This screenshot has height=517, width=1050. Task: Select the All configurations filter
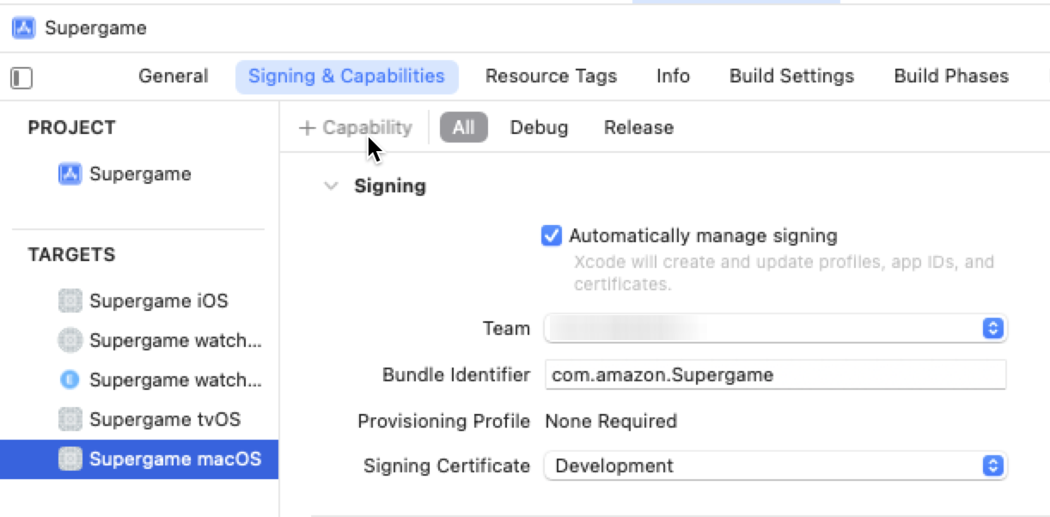(x=464, y=127)
